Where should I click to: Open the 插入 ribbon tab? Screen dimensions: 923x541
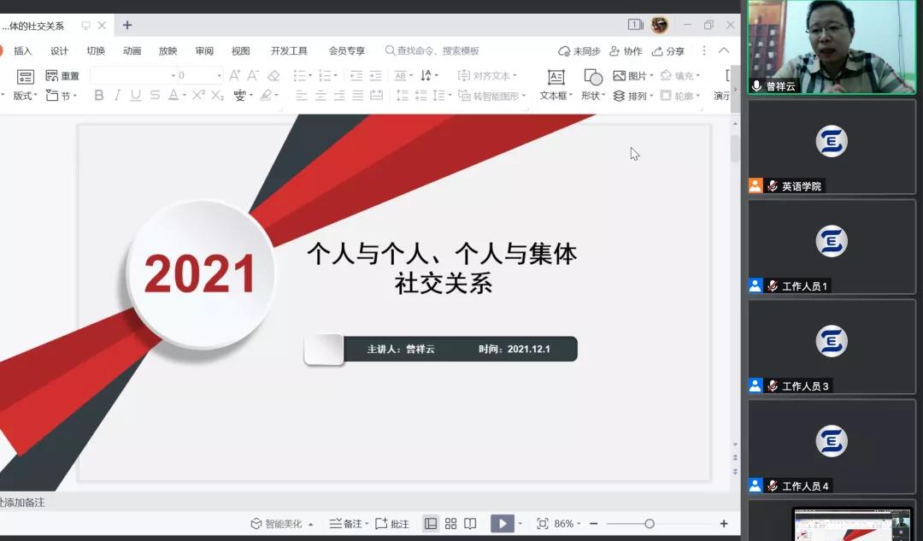click(23, 51)
